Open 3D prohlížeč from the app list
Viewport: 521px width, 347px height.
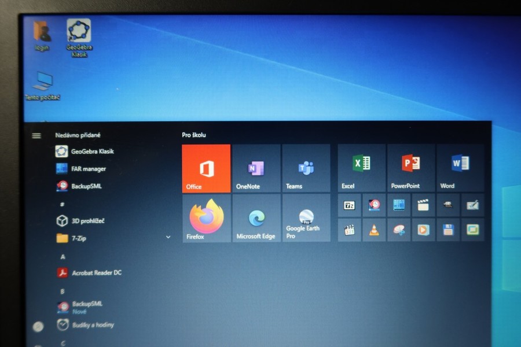tap(80, 221)
